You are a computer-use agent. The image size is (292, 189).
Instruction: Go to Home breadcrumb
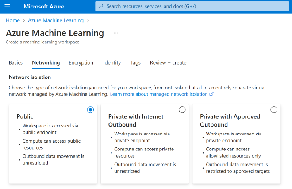click(13, 20)
